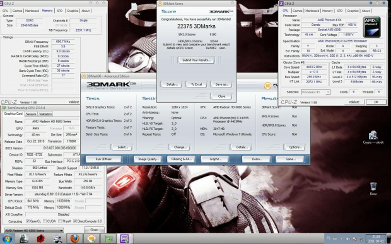
Task: Click Select under Tests section
Action: 122,148
